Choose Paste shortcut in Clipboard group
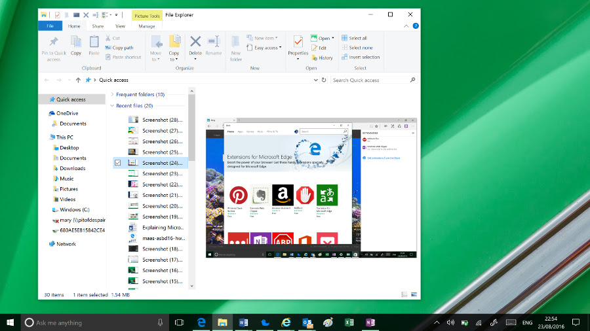 [x=123, y=57]
